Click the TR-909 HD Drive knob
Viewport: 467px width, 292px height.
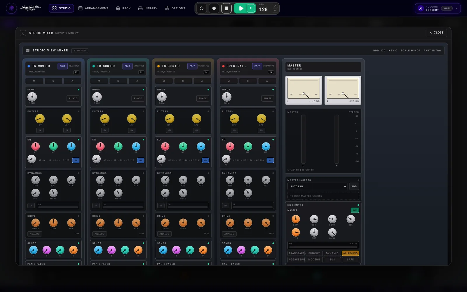click(36, 223)
